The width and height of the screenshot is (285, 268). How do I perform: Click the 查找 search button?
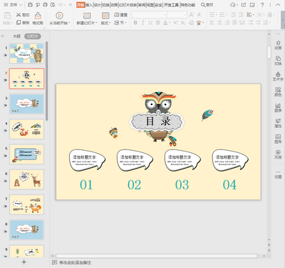pos(207,5)
